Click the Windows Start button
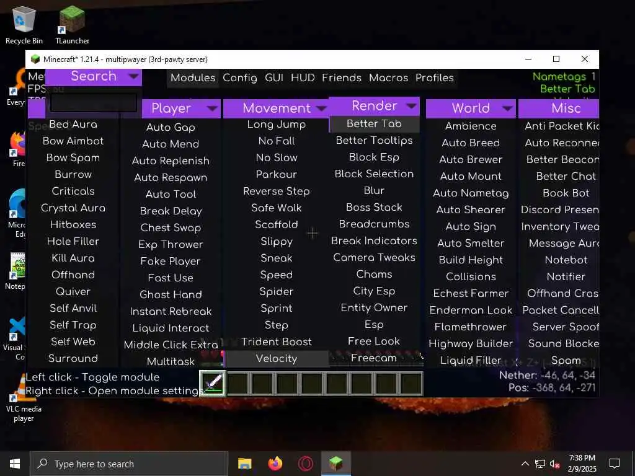The width and height of the screenshot is (635, 476). click(15, 464)
